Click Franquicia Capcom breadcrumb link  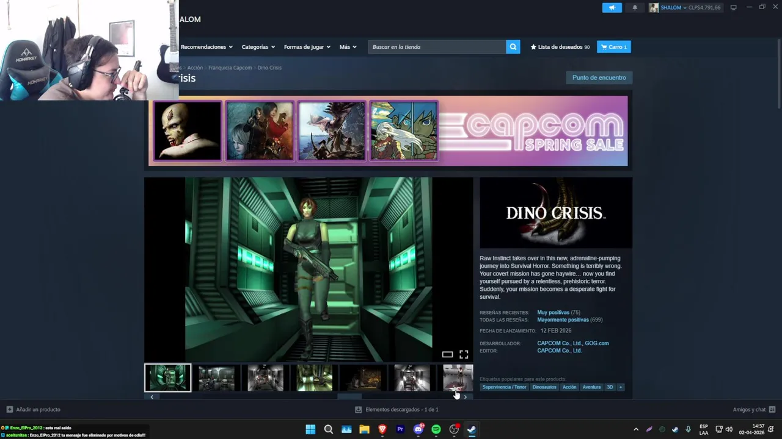[x=230, y=68]
